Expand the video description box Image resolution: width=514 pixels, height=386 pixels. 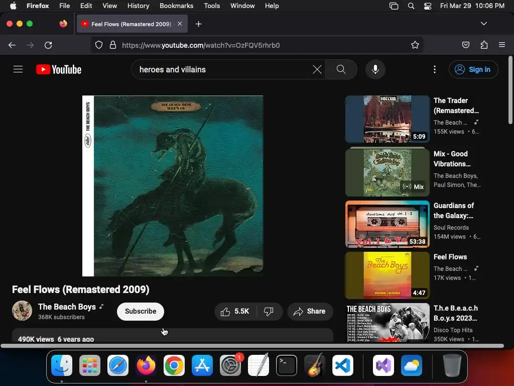pos(173,335)
